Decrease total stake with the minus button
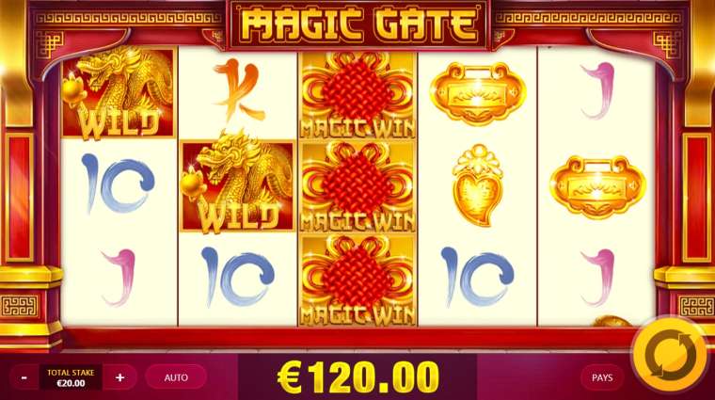 pyautogui.click(x=24, y=377)
